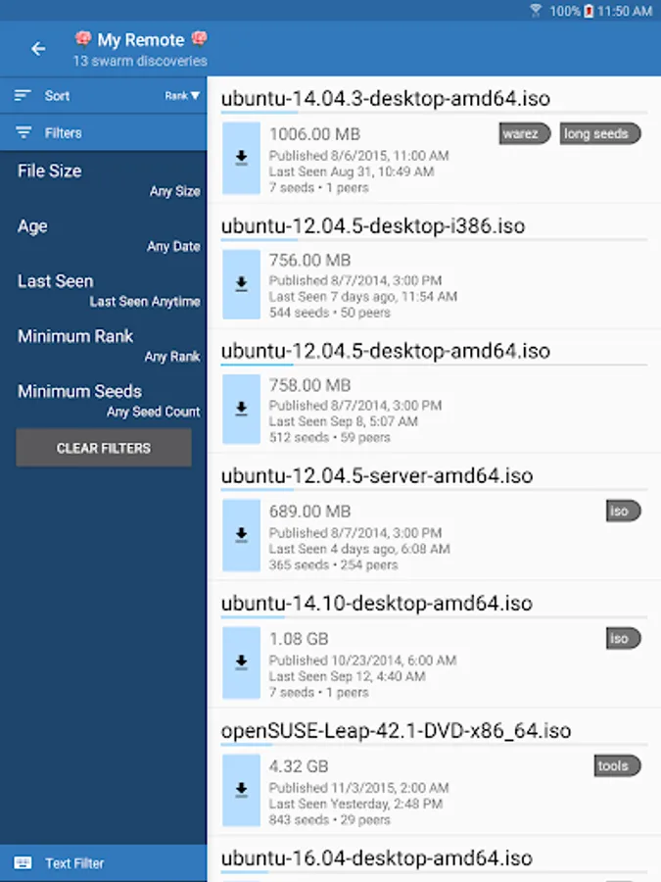661x882 pixels.
Task: Download ubuntu-12.04.5-desktop-i386.iso via its download icon
Action: [242, 284]
